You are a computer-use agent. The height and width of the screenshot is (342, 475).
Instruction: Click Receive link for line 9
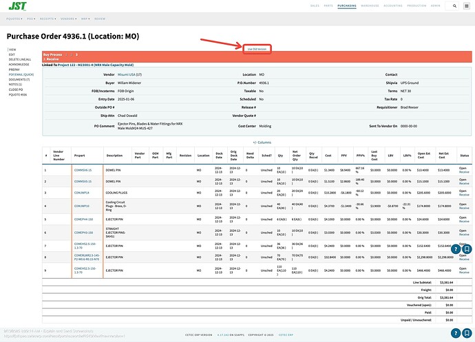pos(464,272)
